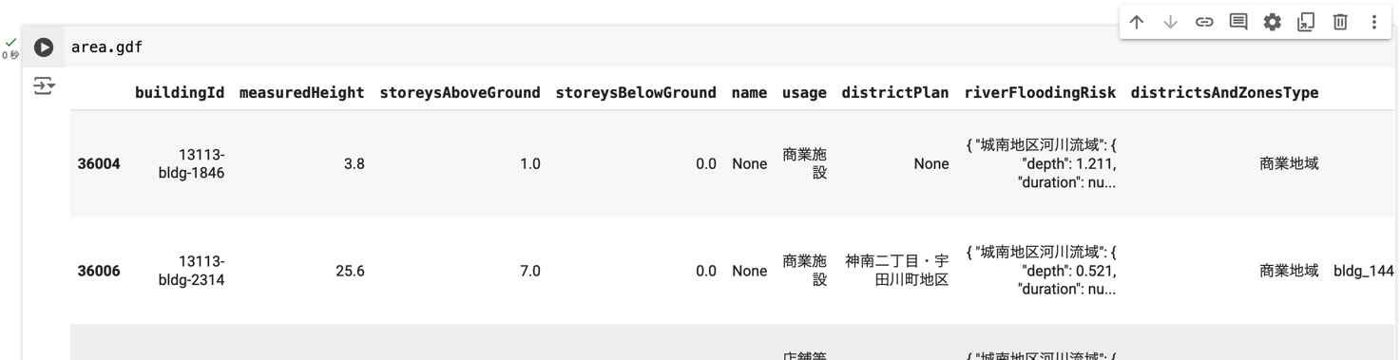
Task: Select the buildingId column header
Action: click(180, 93)
